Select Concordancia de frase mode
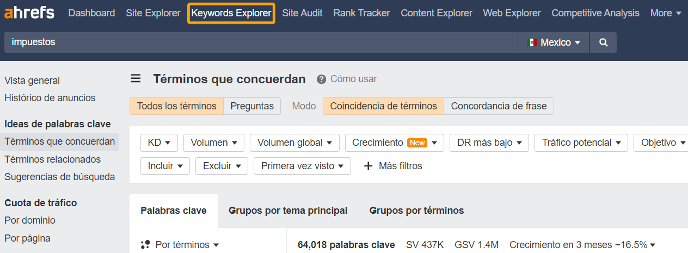The height and width of the screenshot is (253, 688). (x=499, y=106)
